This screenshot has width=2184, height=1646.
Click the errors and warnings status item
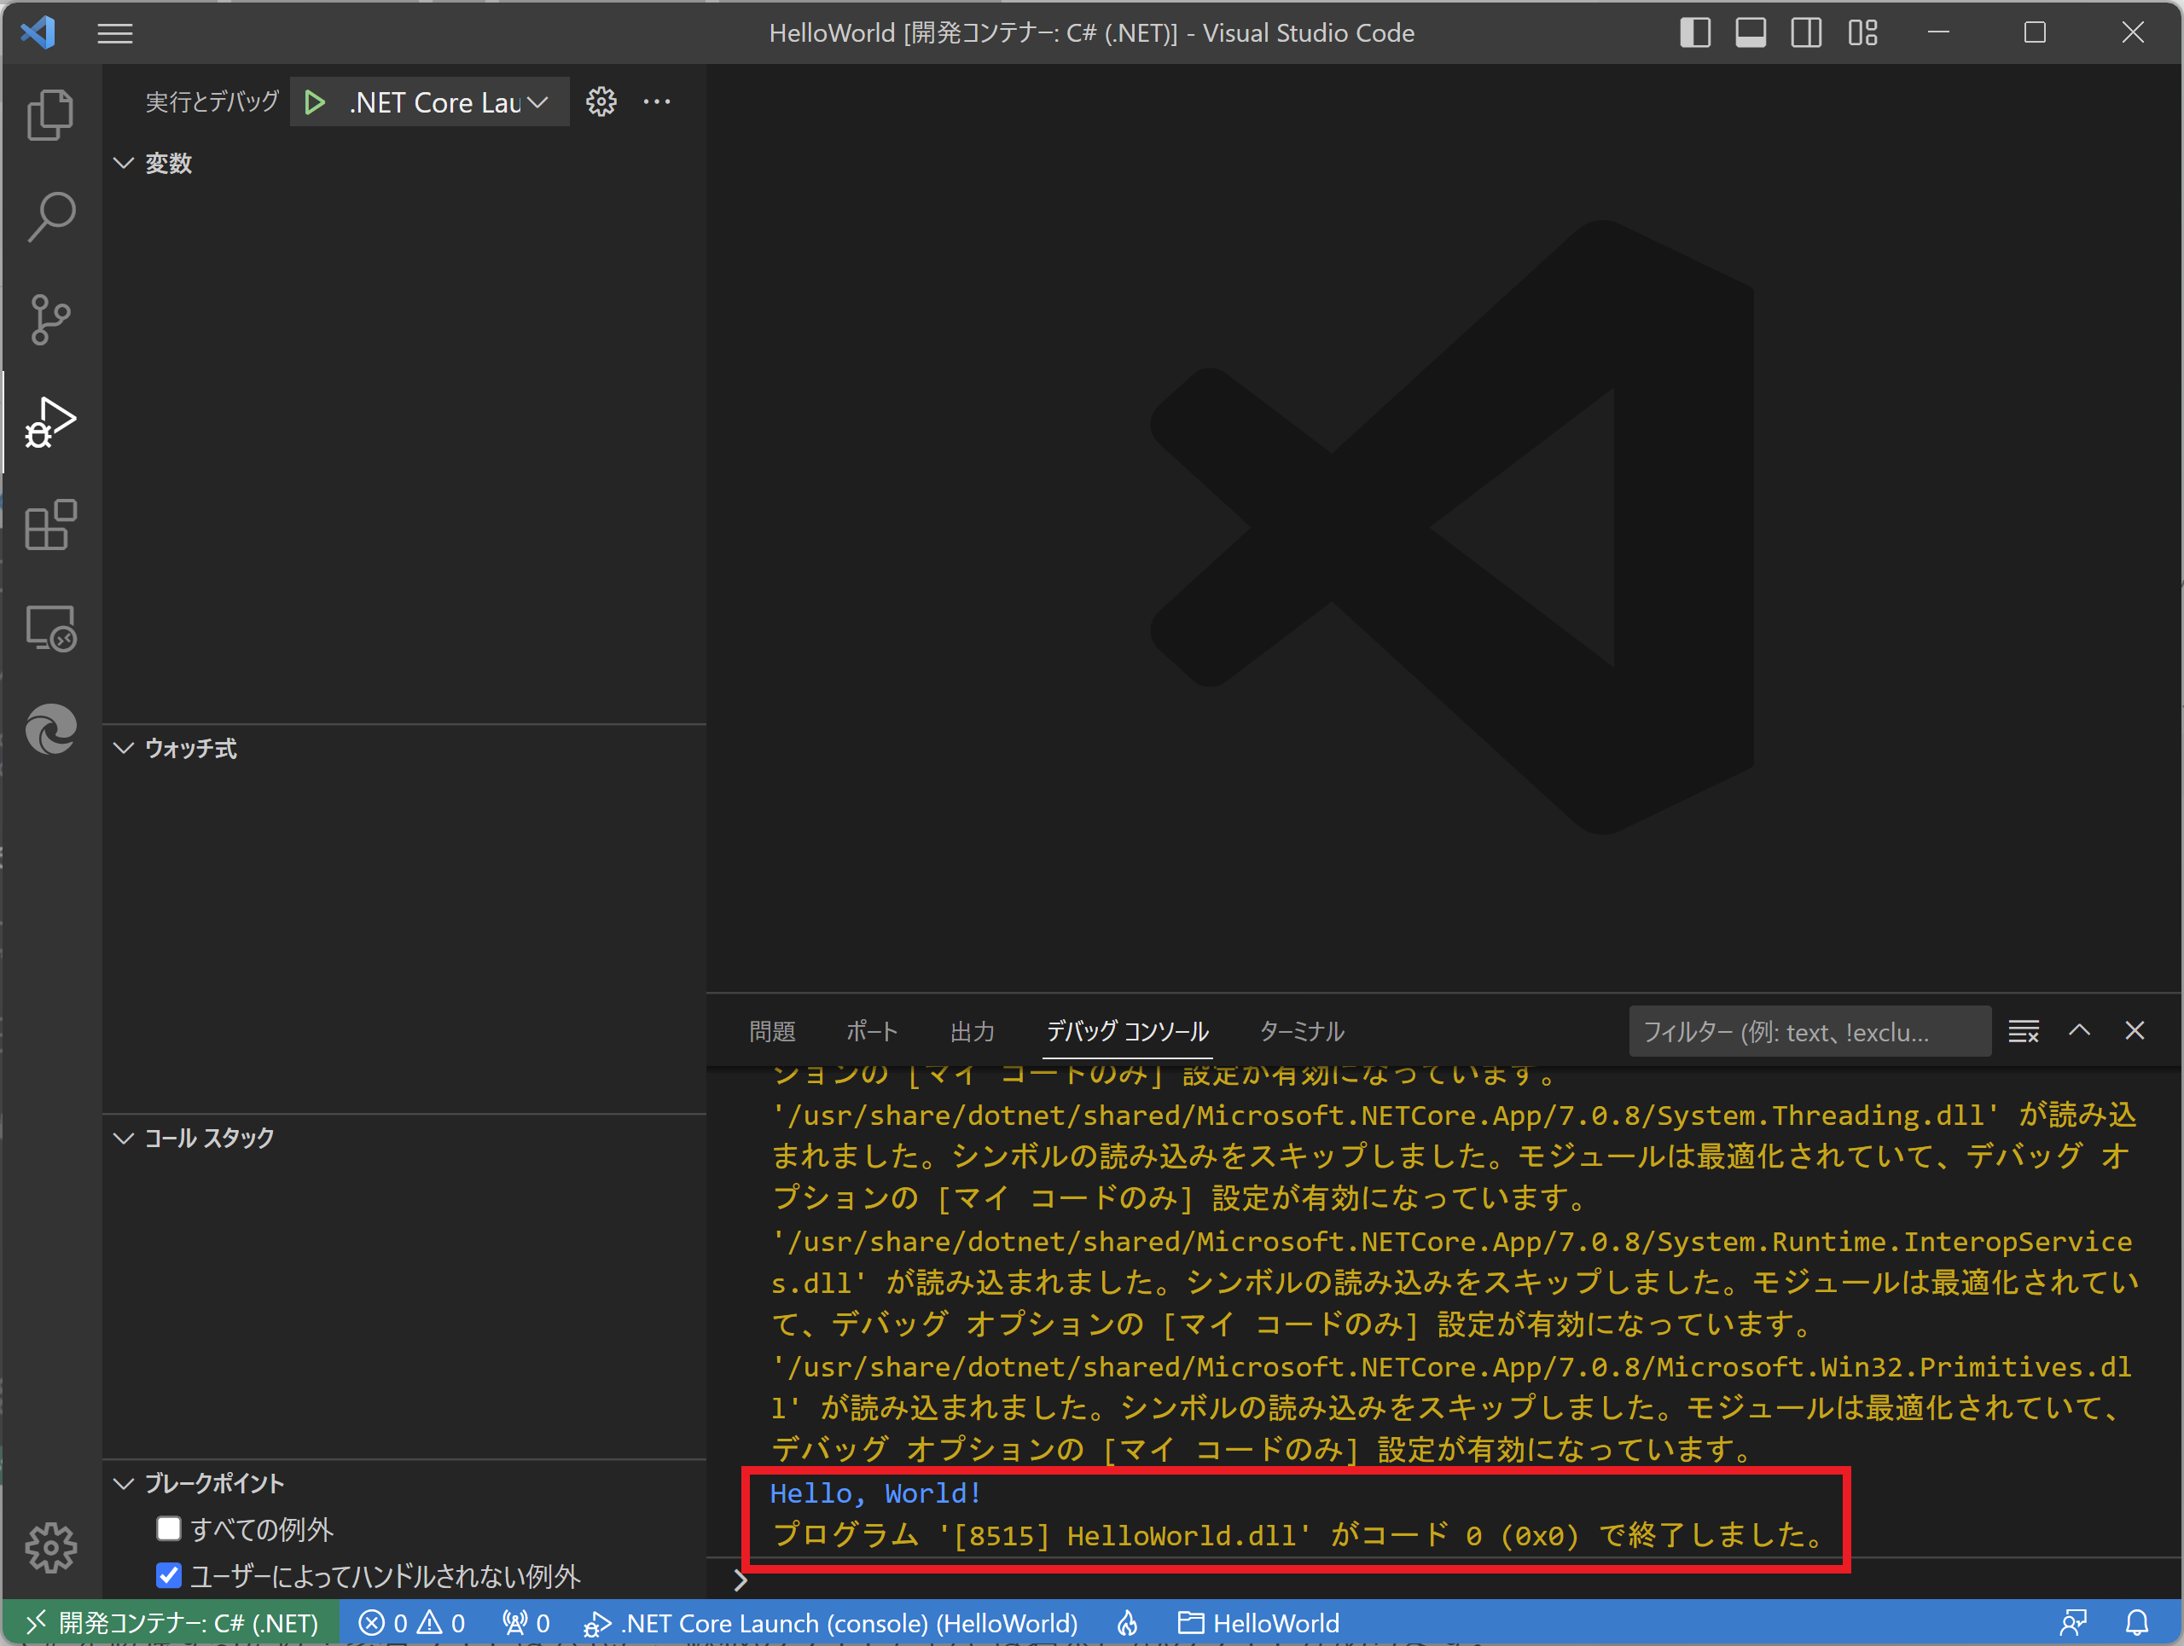pyautogui.click(x=412, y=1623)
